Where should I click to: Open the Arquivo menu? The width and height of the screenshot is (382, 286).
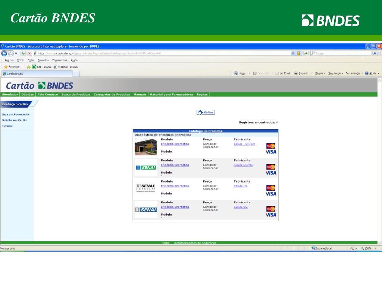tap(9, 60)
